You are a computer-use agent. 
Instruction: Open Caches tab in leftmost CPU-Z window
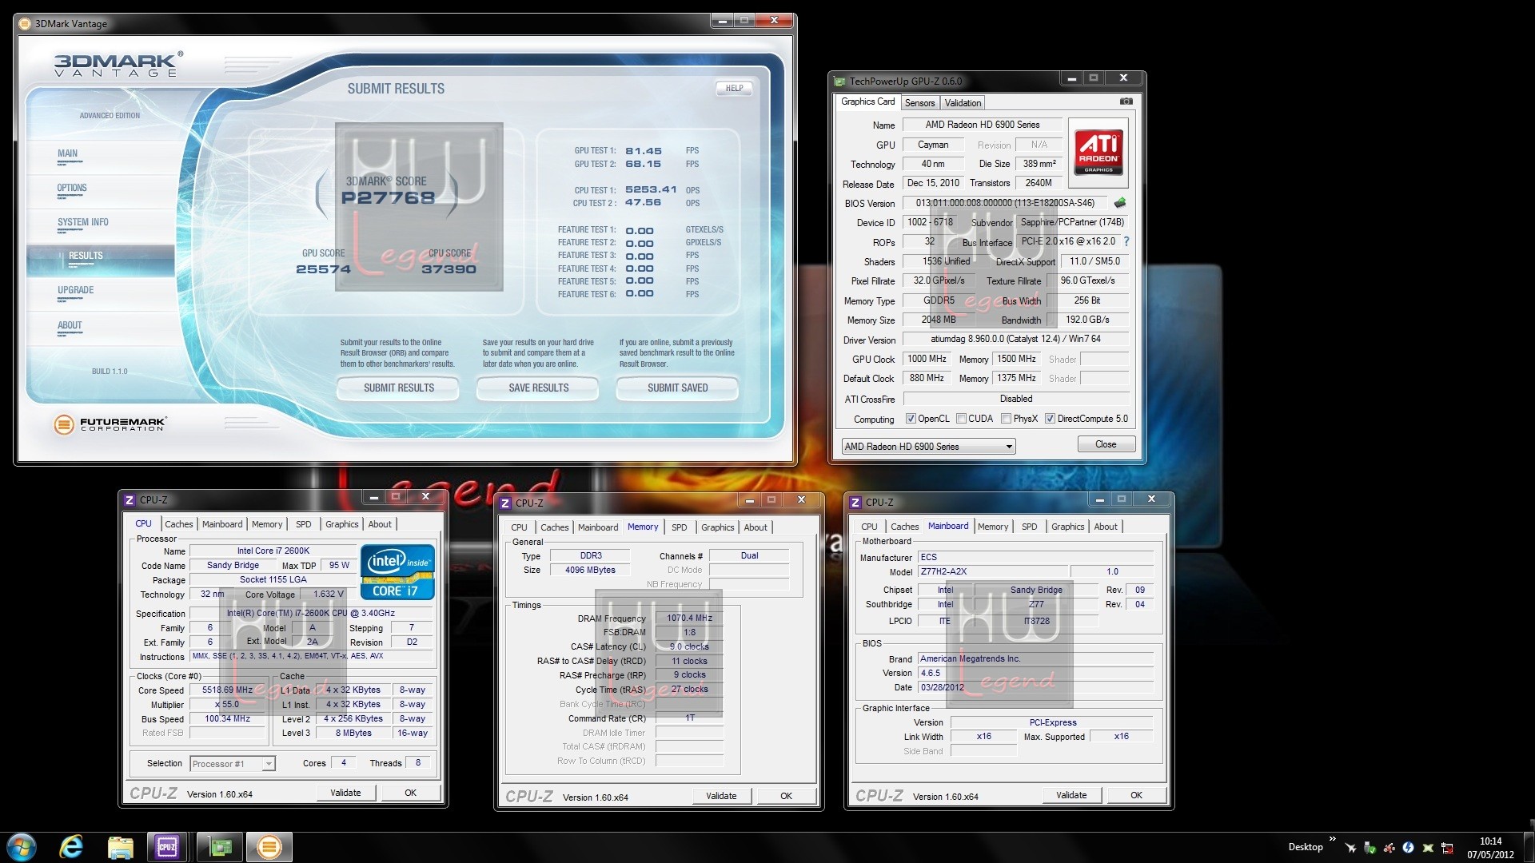coord(179,524)
